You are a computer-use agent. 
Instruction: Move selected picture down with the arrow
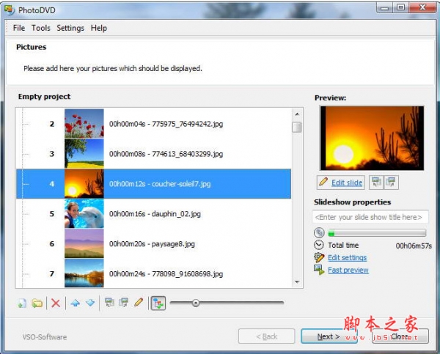[x=90, y=303]
